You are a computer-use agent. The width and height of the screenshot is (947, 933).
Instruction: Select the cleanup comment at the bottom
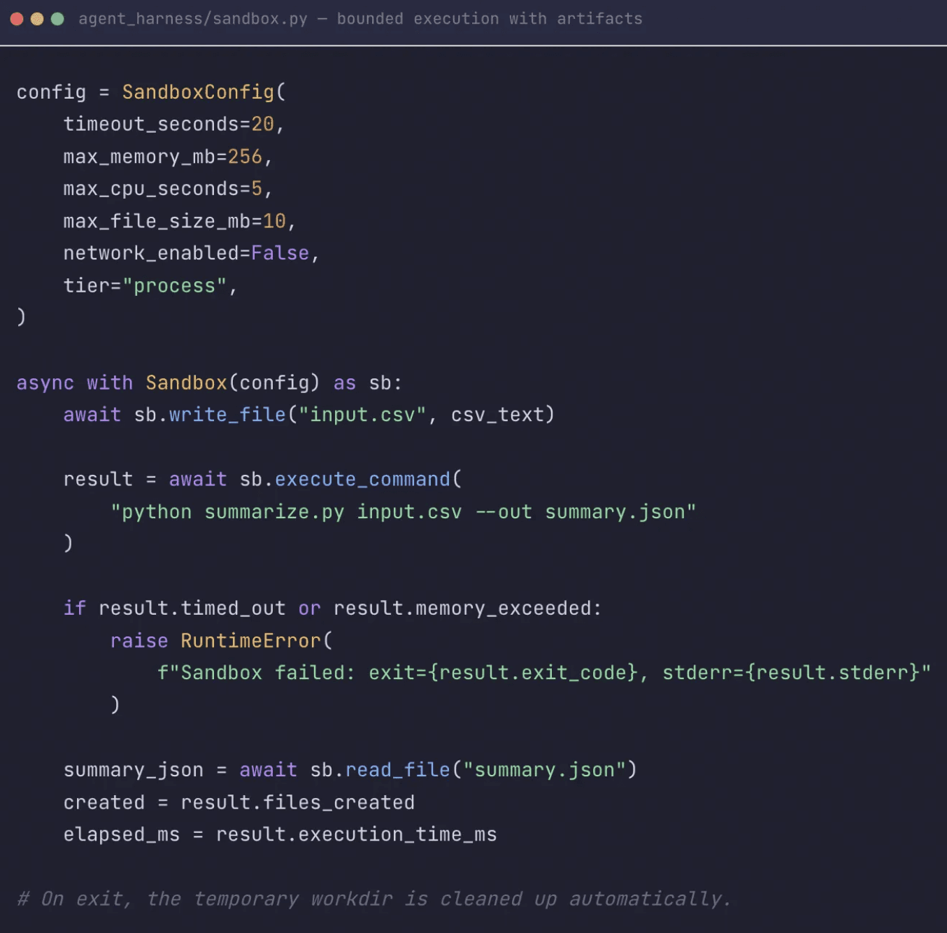(375, 899)
